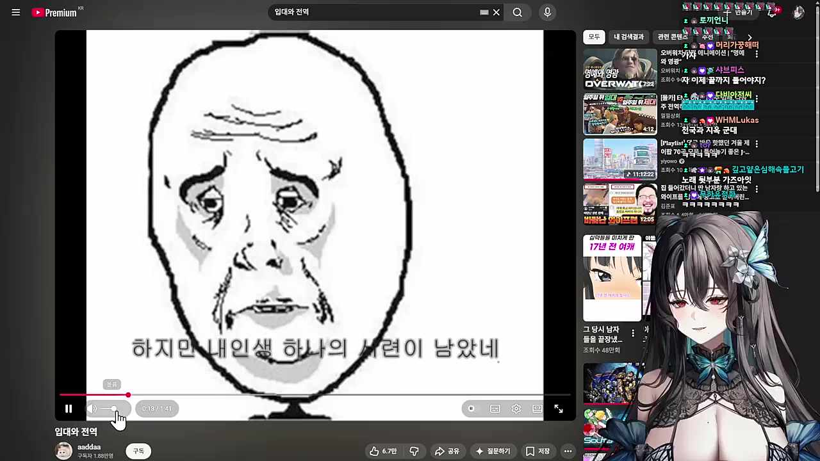Viewport: 820px width, 461px height.
Task: Toggle subtitles with the captions icon
Action: point(495,408)
